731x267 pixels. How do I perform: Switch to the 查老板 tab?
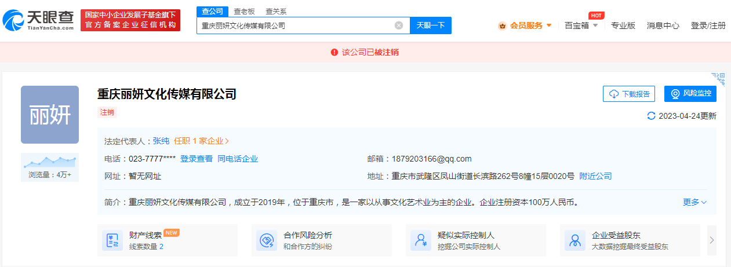[243, 11]
